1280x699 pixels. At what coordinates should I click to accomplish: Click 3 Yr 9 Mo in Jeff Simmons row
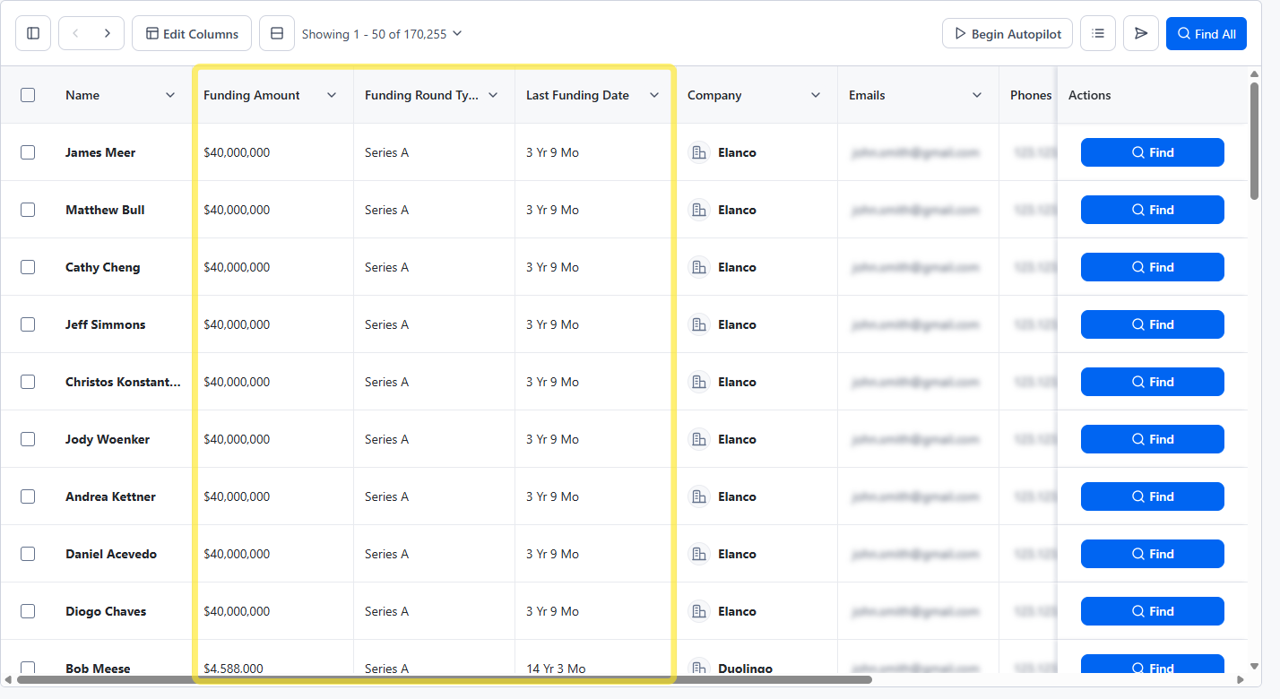pyautogui.click(x=552, y=324)
